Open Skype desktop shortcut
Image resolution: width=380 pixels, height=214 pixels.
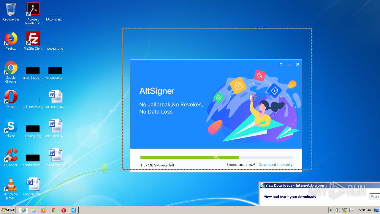[11, 128]
